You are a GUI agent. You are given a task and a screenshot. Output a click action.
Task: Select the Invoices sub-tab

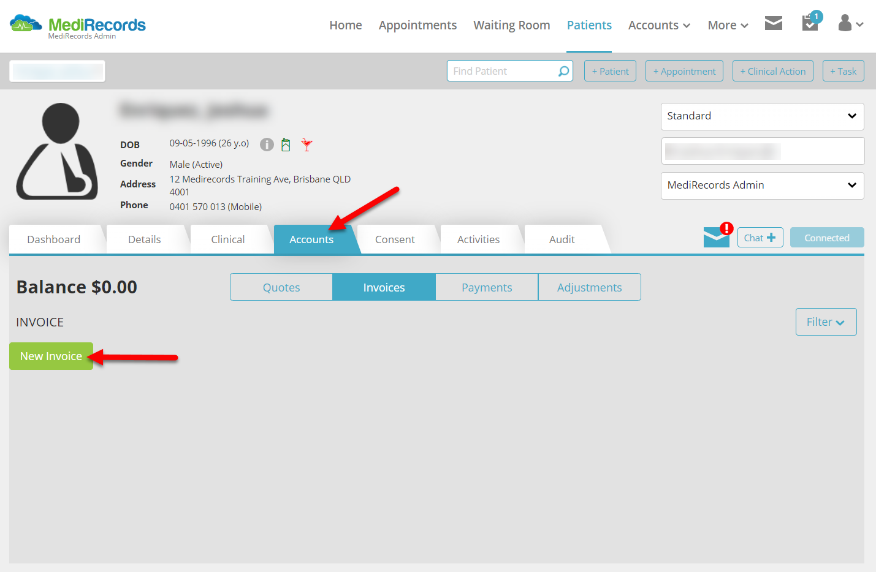click(x=384, y=287)
